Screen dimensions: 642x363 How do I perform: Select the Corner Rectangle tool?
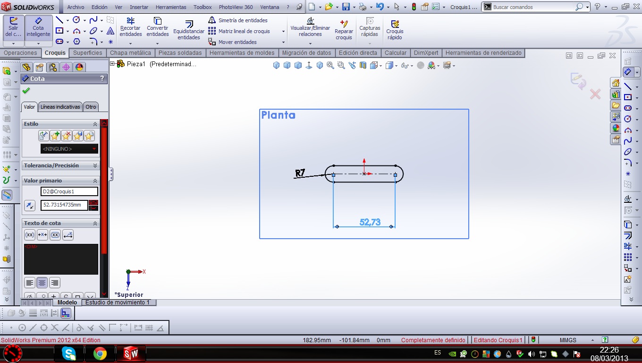59,31
